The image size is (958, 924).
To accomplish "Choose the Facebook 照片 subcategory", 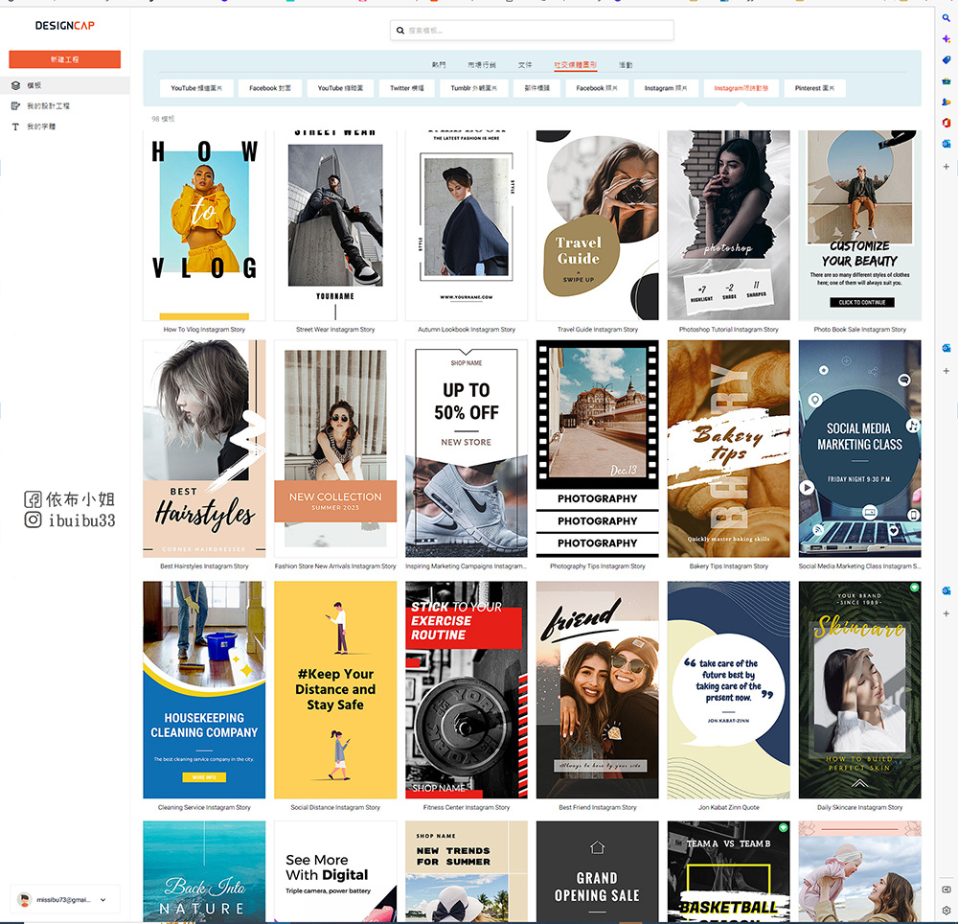I will pyautogui.click(x=597, y=88).
